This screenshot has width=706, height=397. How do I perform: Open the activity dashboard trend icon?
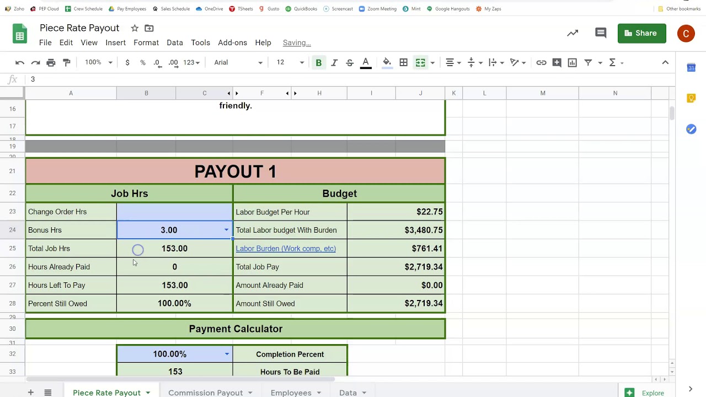click(573, 33)
